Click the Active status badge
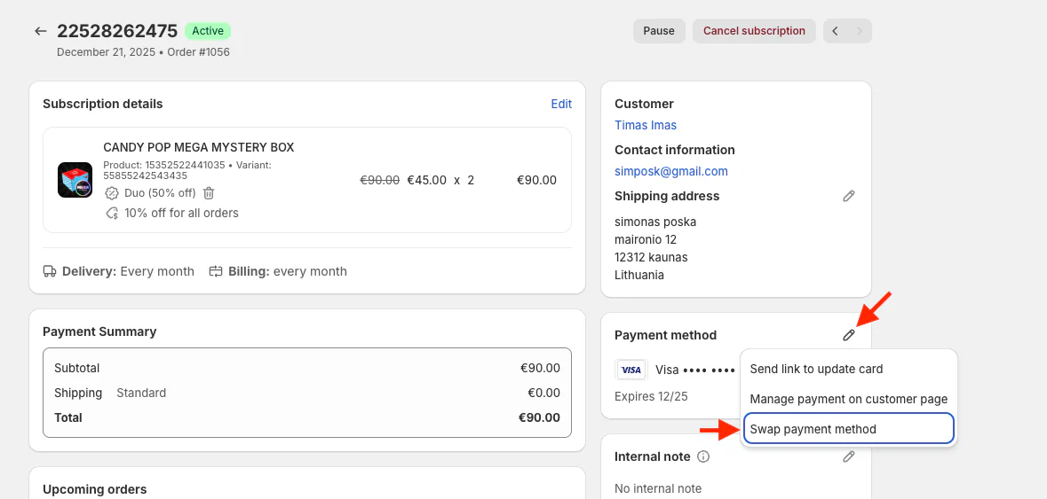Screen dimensions: 1047x499 [x=208, y=31]
